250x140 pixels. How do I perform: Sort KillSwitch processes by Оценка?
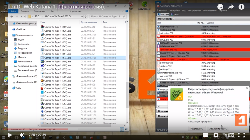[210, 23]
